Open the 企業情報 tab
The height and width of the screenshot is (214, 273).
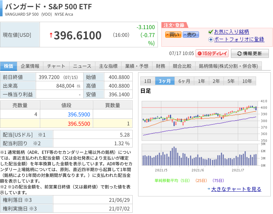point(30,66)
